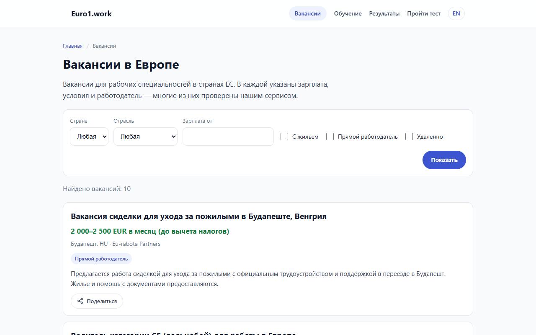Click the Euro1.work logo link
Image resolution: width=536 pixels, height=335 pixels.
tap(91, 13)
